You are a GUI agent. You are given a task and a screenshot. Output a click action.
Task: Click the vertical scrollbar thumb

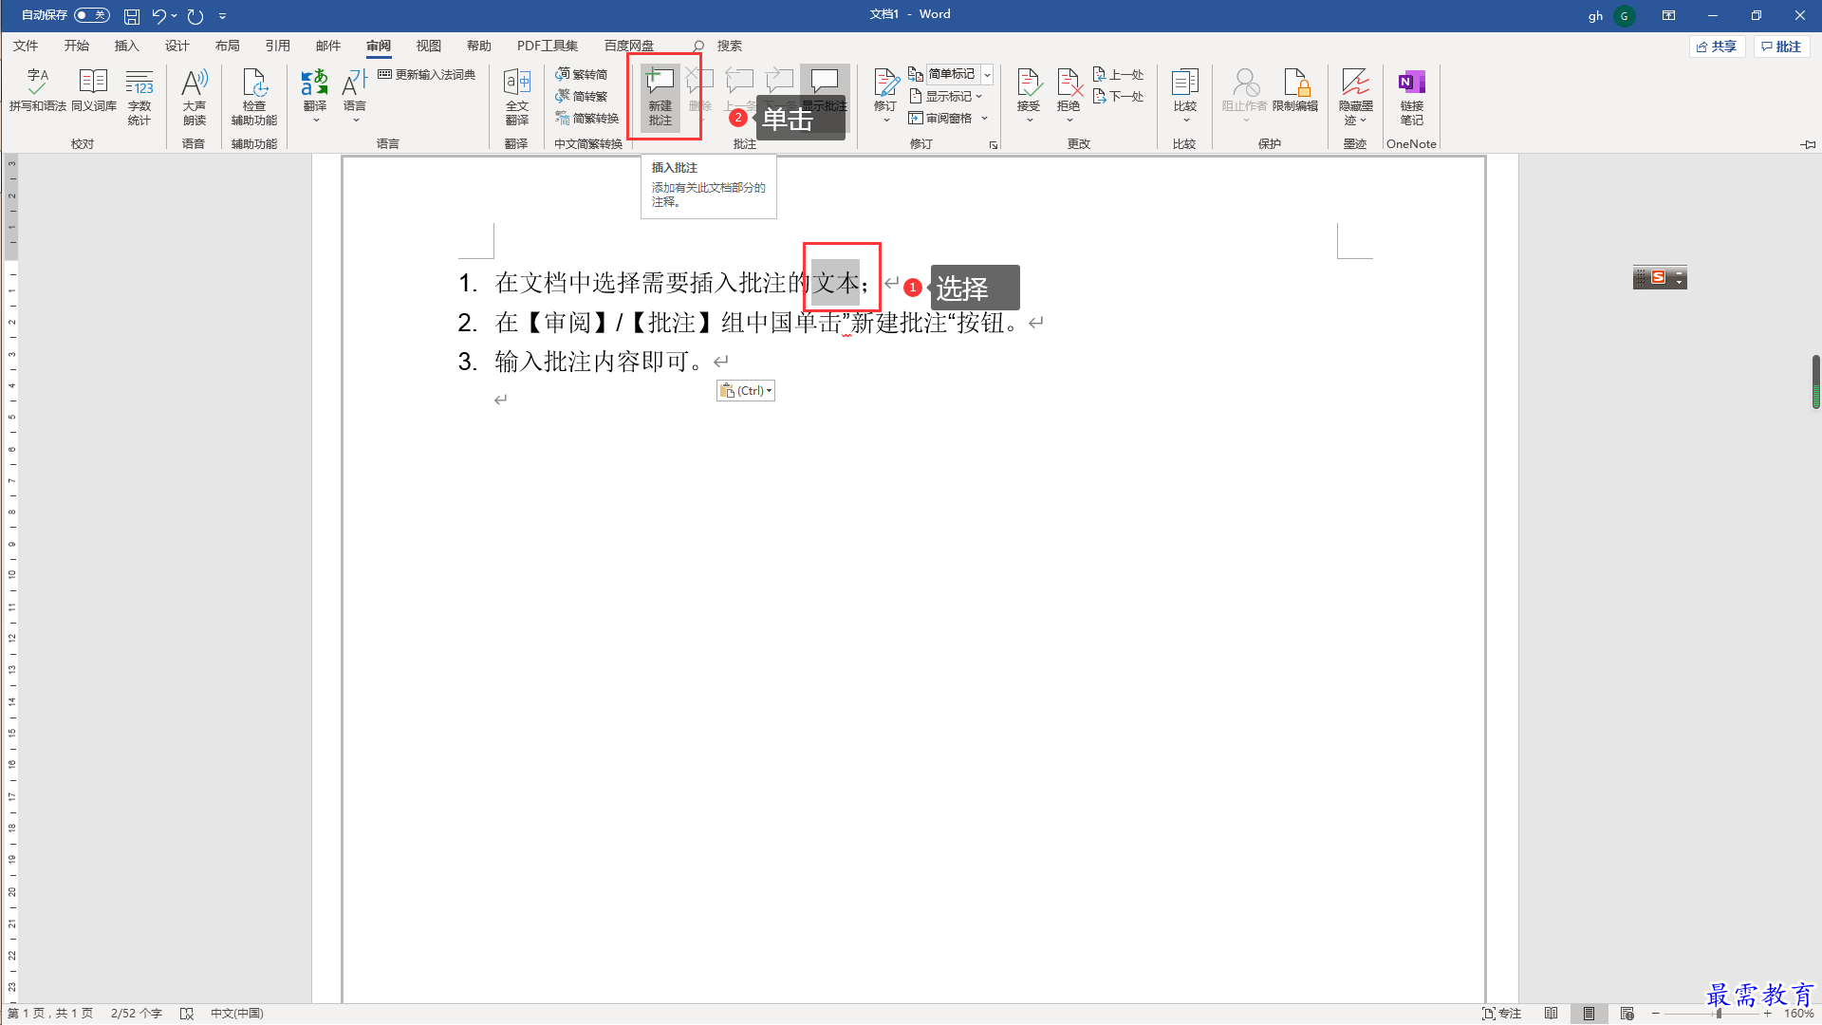point(1815,382)
